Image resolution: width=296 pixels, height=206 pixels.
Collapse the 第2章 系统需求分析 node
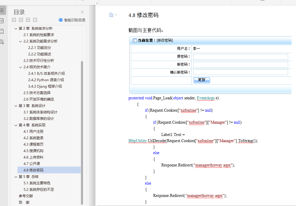coord(16,28)
